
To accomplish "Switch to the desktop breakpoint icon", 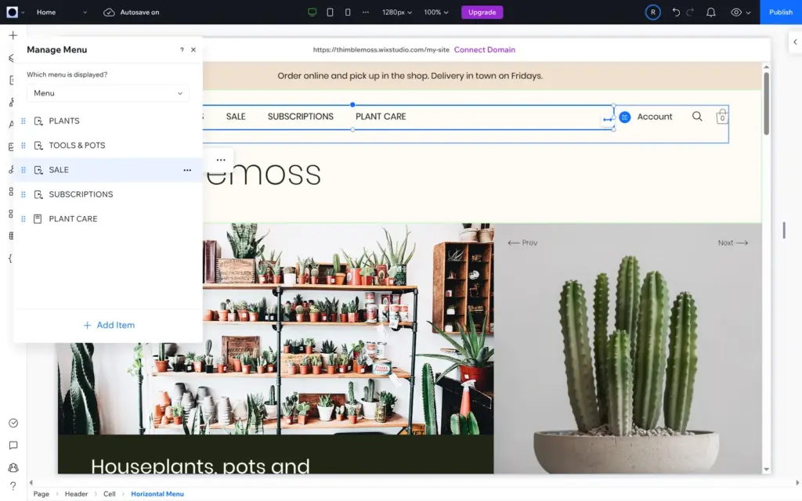I will coord(312,13).
